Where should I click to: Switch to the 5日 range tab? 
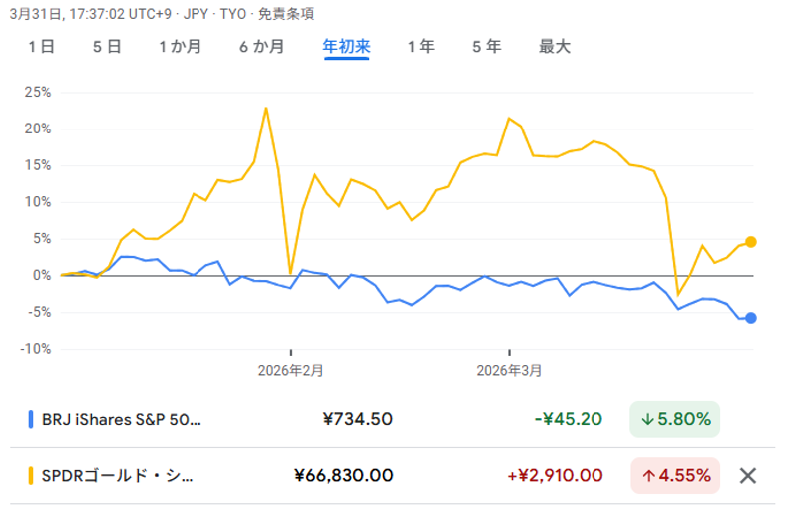pyautogui.click(x=107, y=47)
